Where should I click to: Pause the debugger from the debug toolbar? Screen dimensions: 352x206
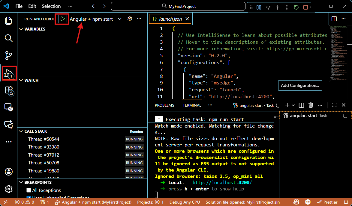click(259, 7)
